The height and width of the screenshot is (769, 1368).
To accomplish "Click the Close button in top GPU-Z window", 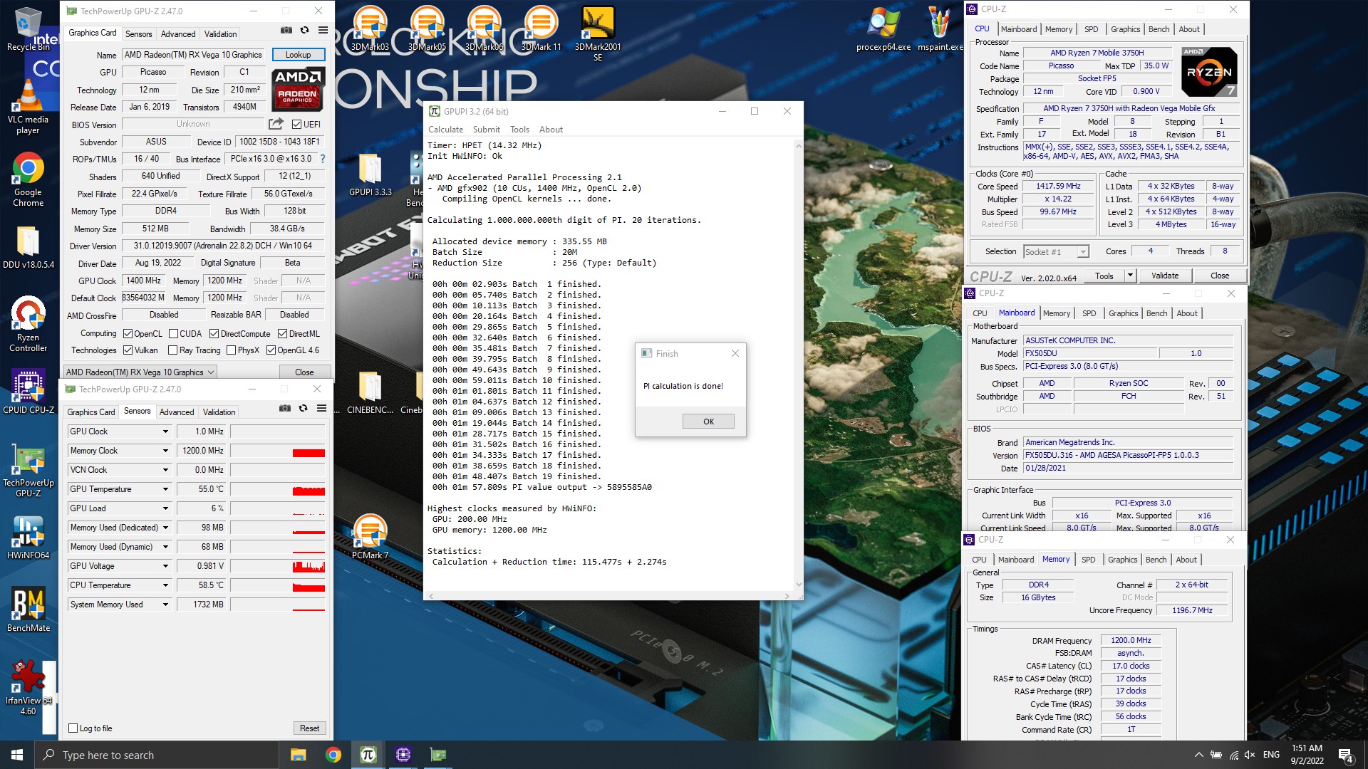I will pos(304,372).
